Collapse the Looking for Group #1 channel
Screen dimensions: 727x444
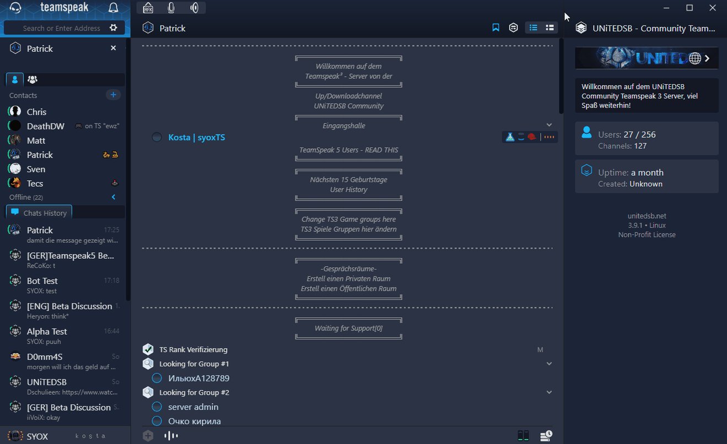pos(549,364)
